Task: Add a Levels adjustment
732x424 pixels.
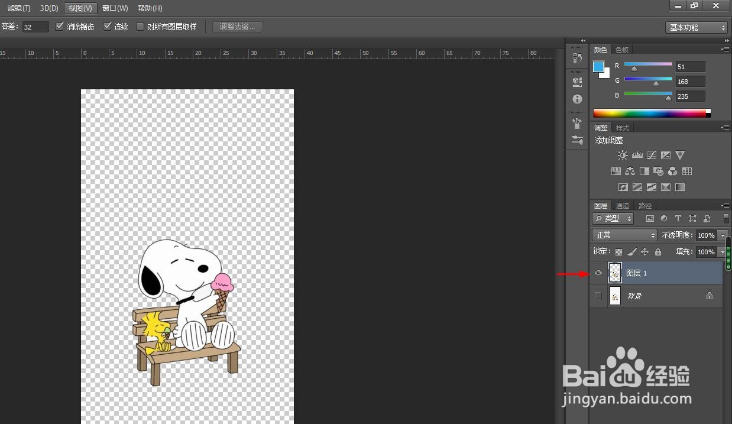Action: [x=637, y=155]
